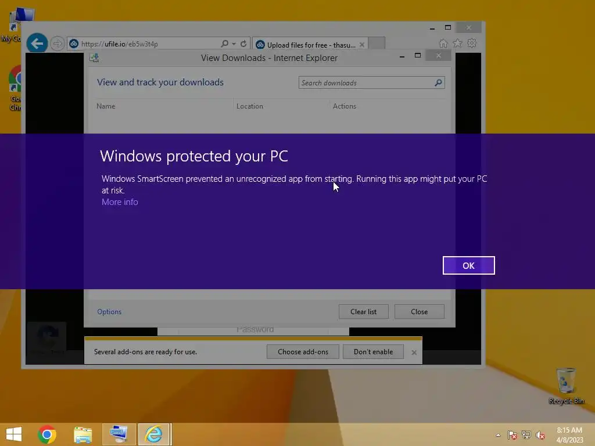Select the My Computer desktop shortcut
Viewport: 595px width, 446px height.
17,26
